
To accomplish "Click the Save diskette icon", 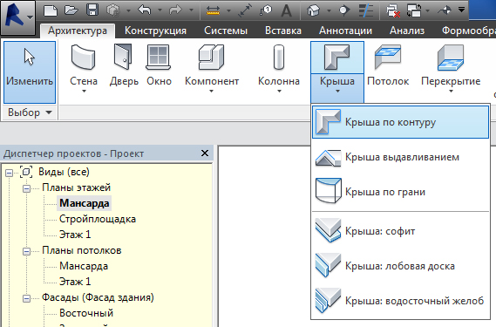I will coord(92,10).
